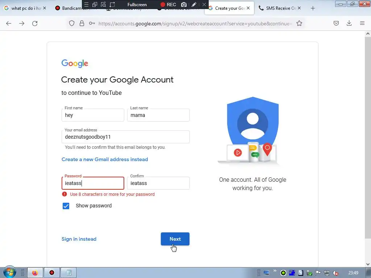Open a new browser tab
Screen dimensions: 371x278
tap(313, 8)
